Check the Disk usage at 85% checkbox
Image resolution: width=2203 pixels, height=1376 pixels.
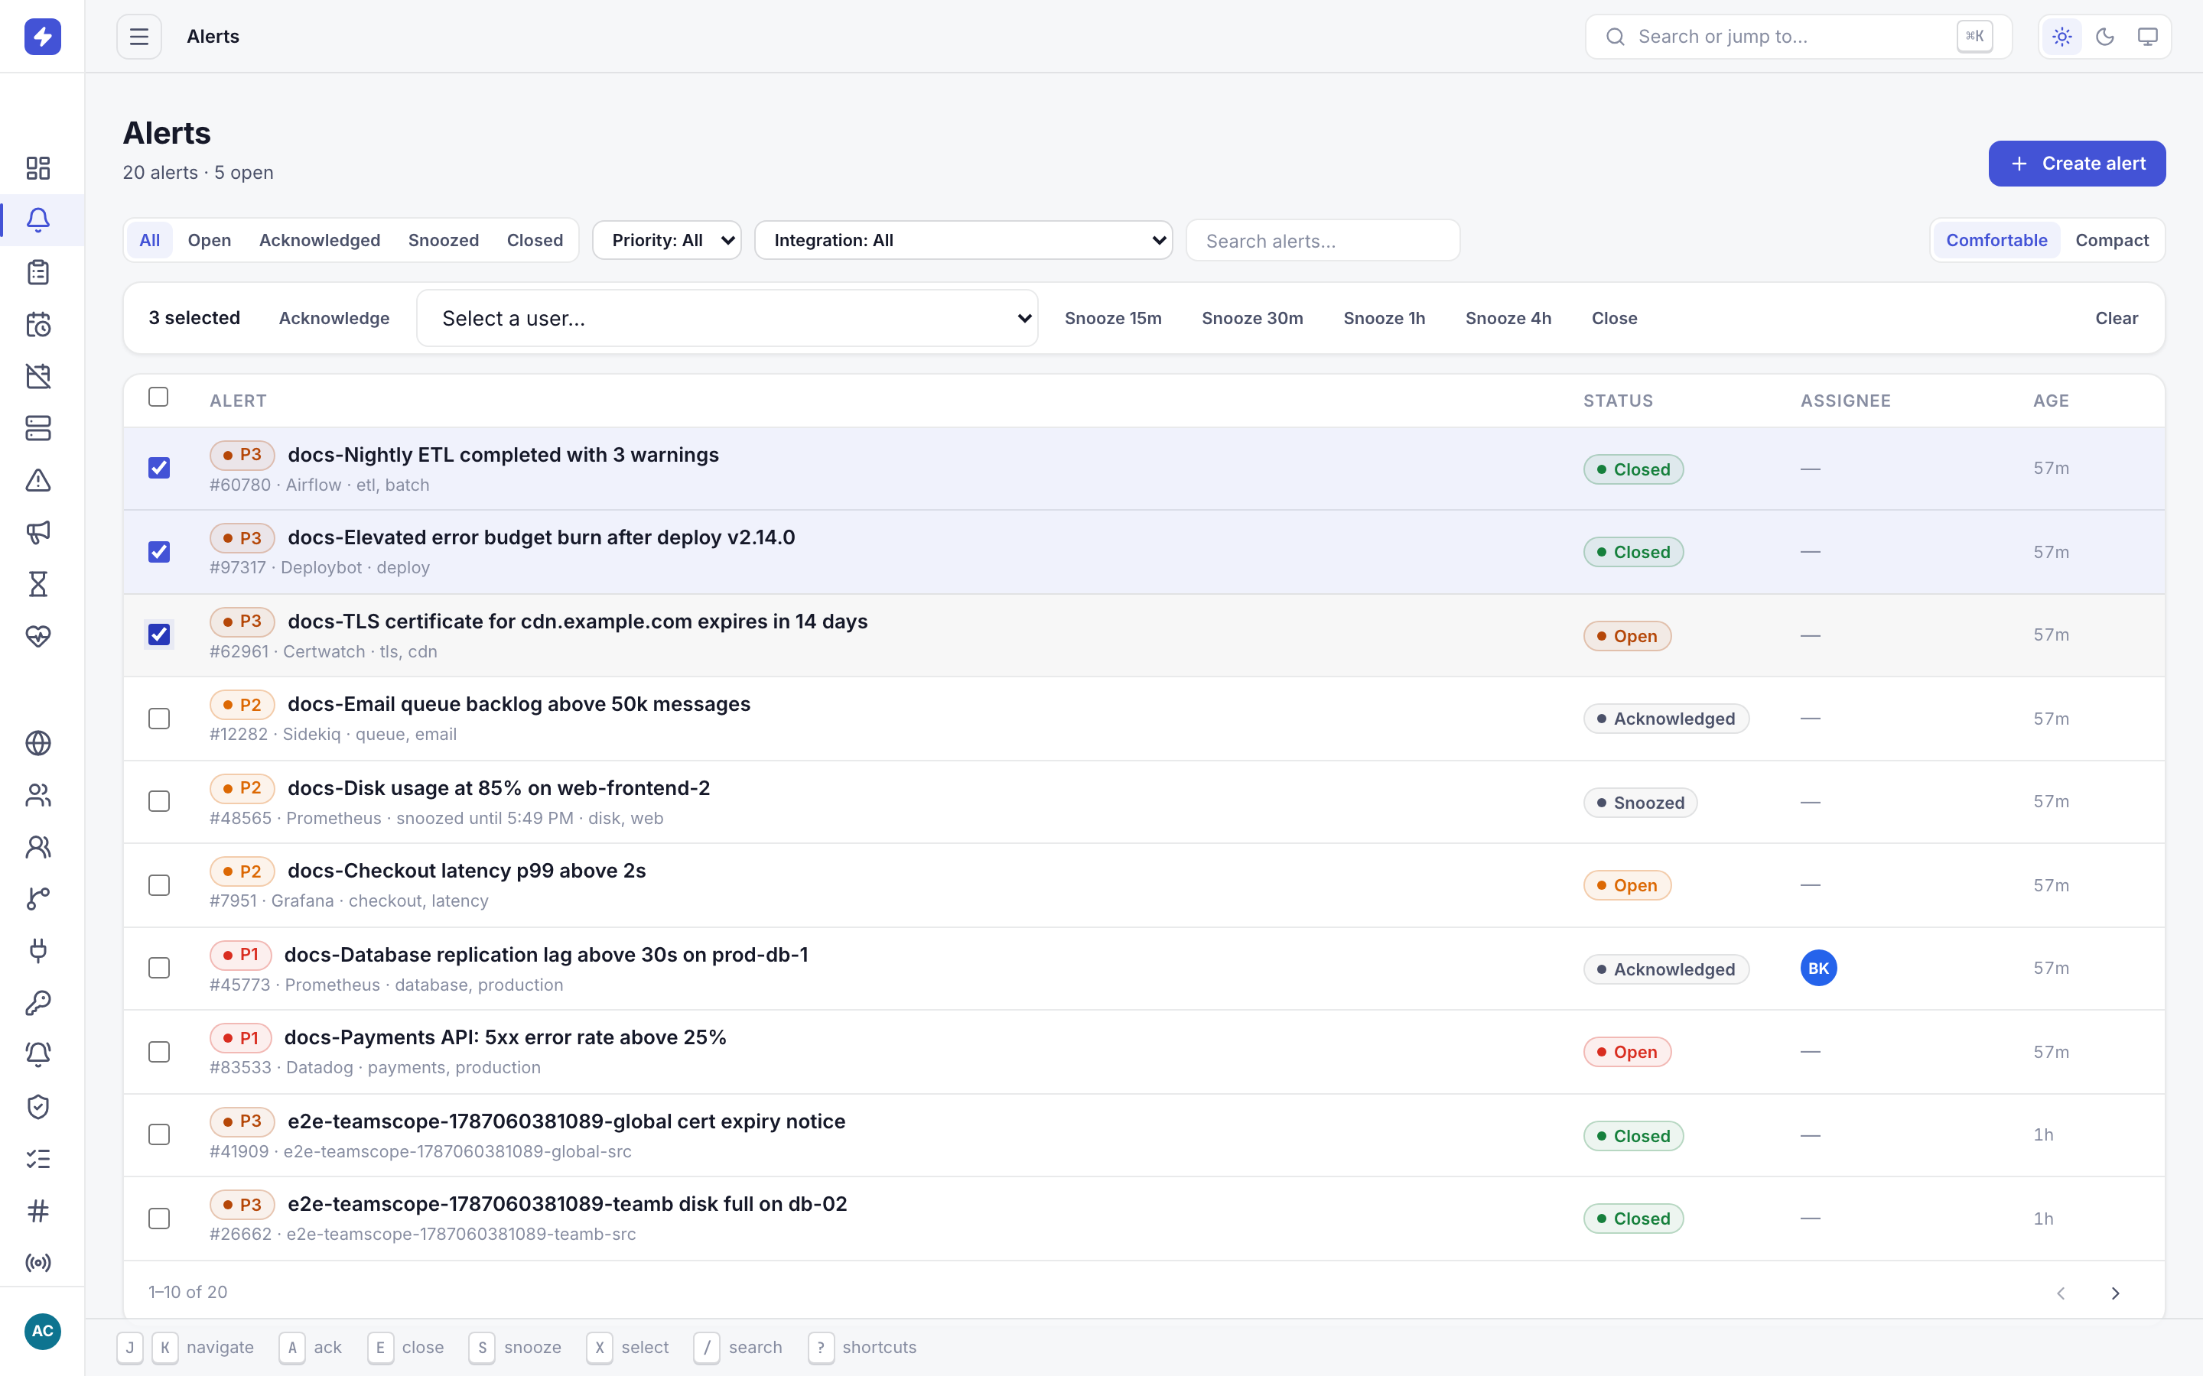(159, 801)
